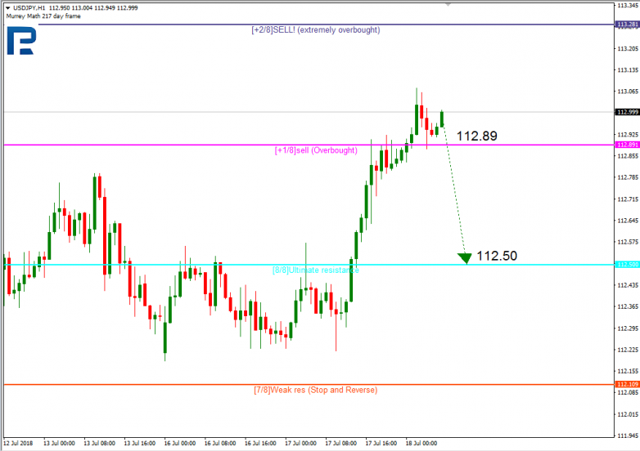Click the green down arrow at 112.50
Viewport: 640px width, 451px height.
pos(465,258)
